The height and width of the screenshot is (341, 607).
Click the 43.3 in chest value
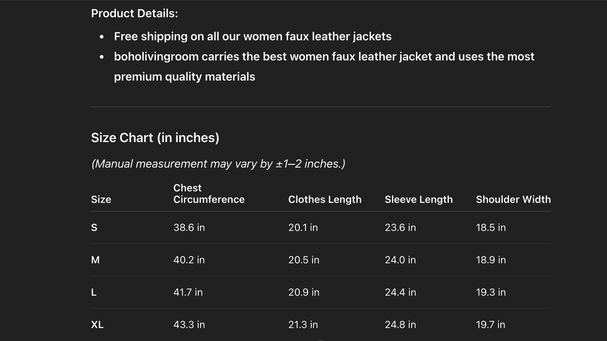coord(189,325)
